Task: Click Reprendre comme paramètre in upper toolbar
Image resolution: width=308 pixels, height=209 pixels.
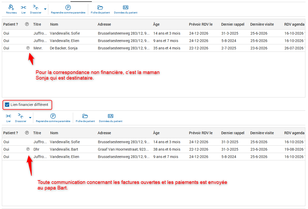Action: click(x=68, y=10)
